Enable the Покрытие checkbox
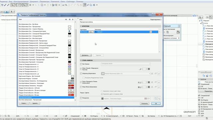The image size is (213, 120). point(81,98)
